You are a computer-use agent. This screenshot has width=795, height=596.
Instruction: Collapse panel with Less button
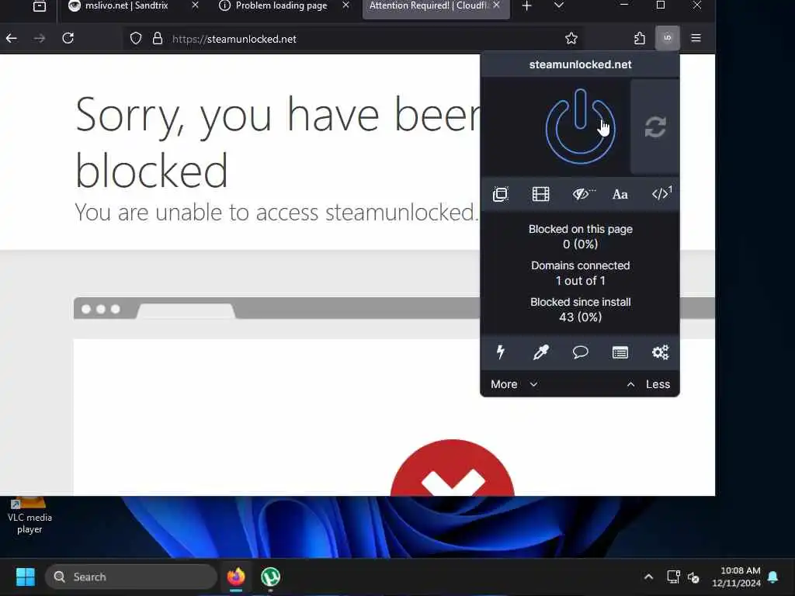pos(648,384)
